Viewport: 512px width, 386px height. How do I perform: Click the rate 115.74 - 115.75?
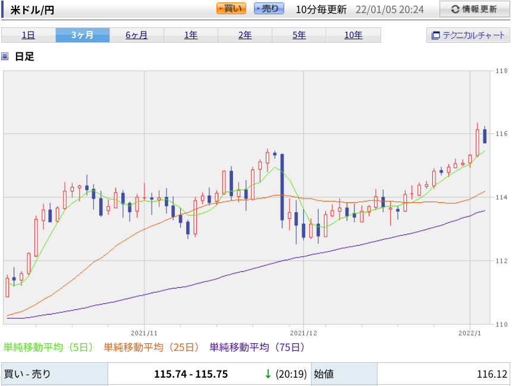tap(191, 374)
